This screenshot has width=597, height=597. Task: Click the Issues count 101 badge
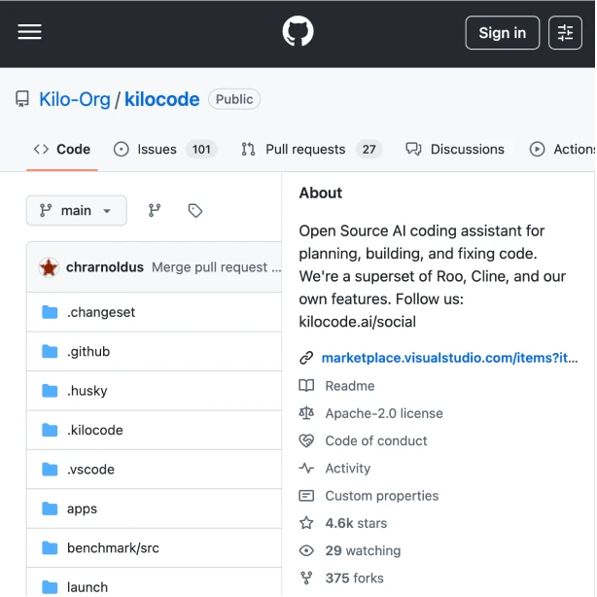pos(201,150)
